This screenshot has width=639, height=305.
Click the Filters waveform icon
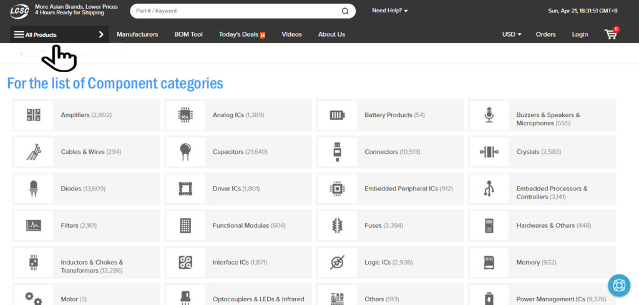34,225
